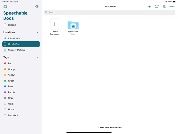Tap the Speechable Docs title
The width and height of the screenshot is (178, 134).
tap(15, 16)
